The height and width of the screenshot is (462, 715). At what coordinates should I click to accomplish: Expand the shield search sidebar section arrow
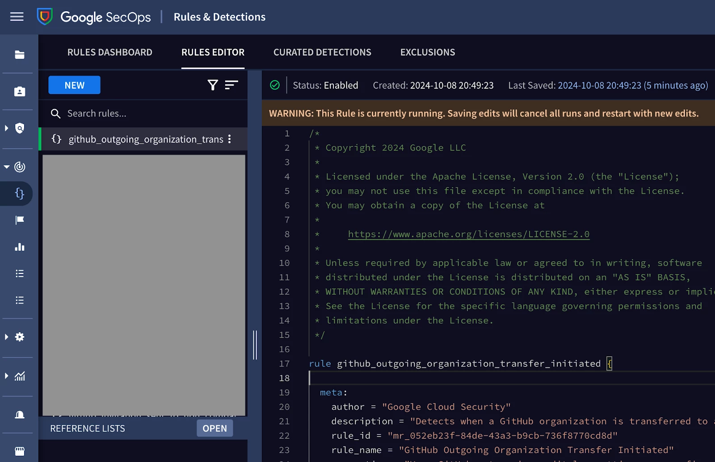pos(6,129)
